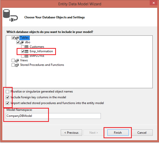Image resolution: width=159 pixels, height=143 pixels.
Task: Click the Emp_Information table icon
Action: [26, 51]
